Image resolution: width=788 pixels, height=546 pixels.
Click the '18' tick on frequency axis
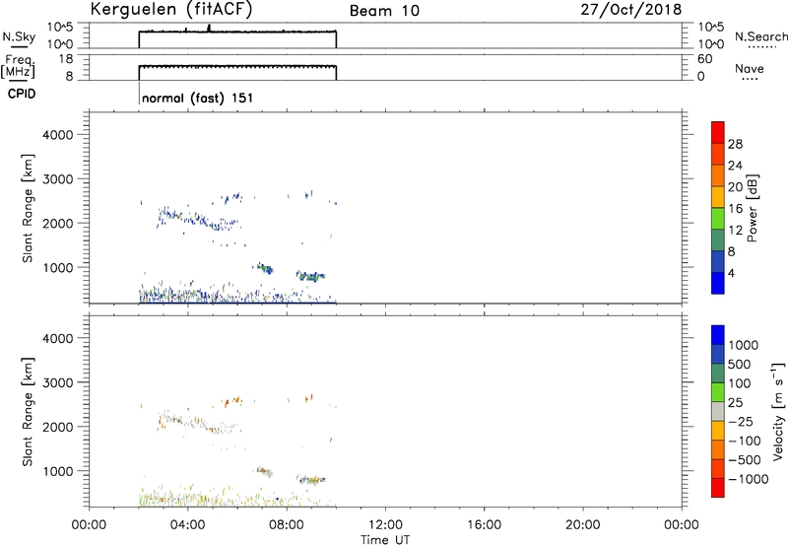click(67, 59)
